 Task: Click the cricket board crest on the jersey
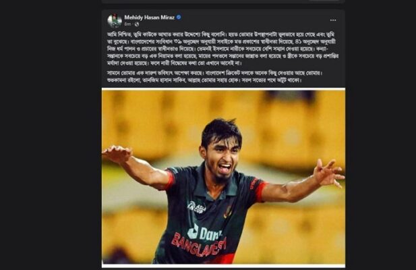pyautogui.click(x=228, y=212)
